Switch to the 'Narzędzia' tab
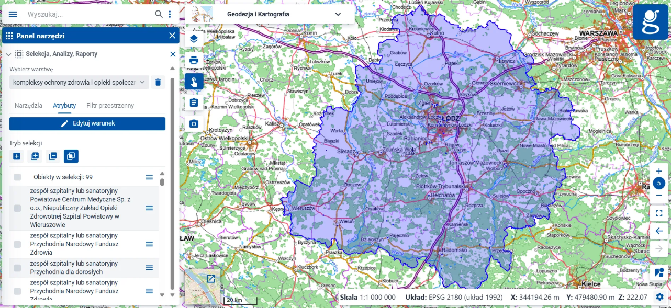Screen dimensions: 671x308 click(x=28, y=106)
